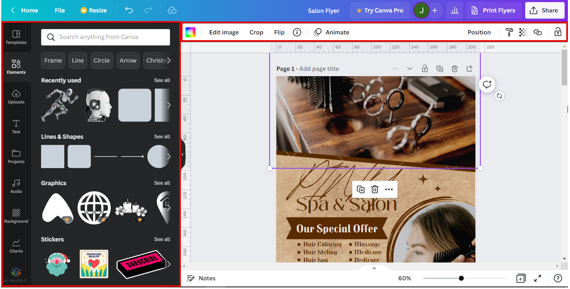Collapse the side panel using handle arrow
Image resolution: width=570 pixels, height=289 pixels.
click(x=183, y=154)
